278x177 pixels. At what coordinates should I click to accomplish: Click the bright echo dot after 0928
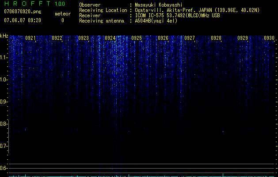pos(223,131)
